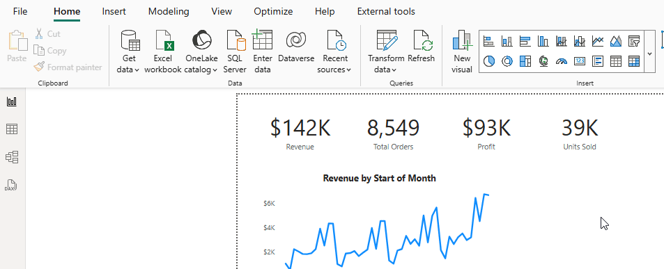Click the 'Revenue by Start of Month' title

tap(379, 178)
